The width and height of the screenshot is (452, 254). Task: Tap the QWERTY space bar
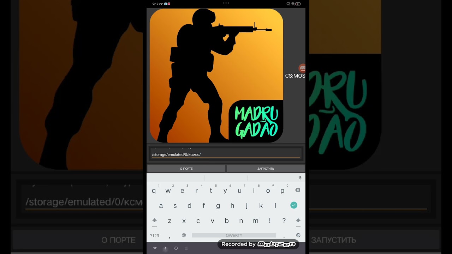[x=234, y=235]
